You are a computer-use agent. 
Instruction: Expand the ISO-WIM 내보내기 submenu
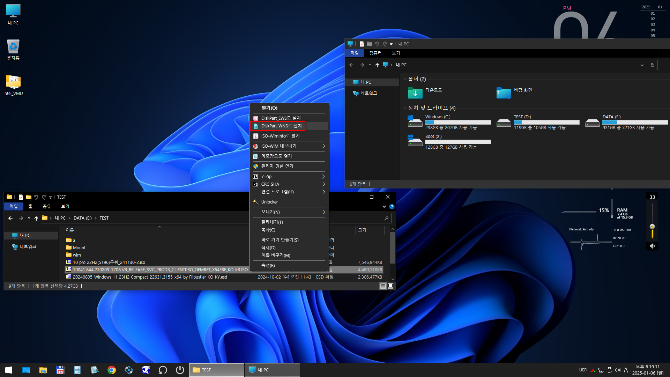289,146
